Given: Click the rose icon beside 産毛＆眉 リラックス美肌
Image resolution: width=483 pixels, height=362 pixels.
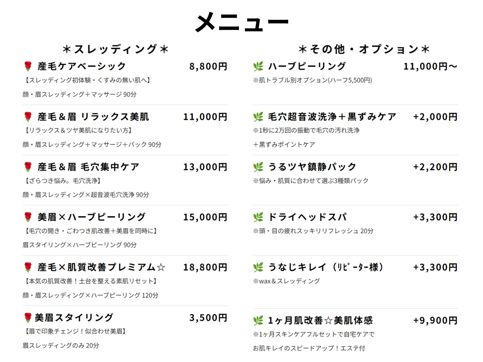Looking at the screenshot, I should point(28,117).
